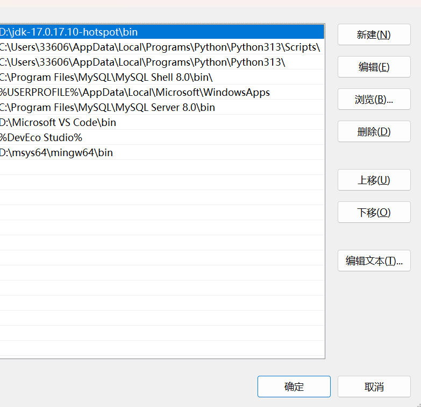Select D:\jdk-17.0.17.10-hotspot\bin entry
This screenshot has width=421, height=407.
[x=162, y=32]
